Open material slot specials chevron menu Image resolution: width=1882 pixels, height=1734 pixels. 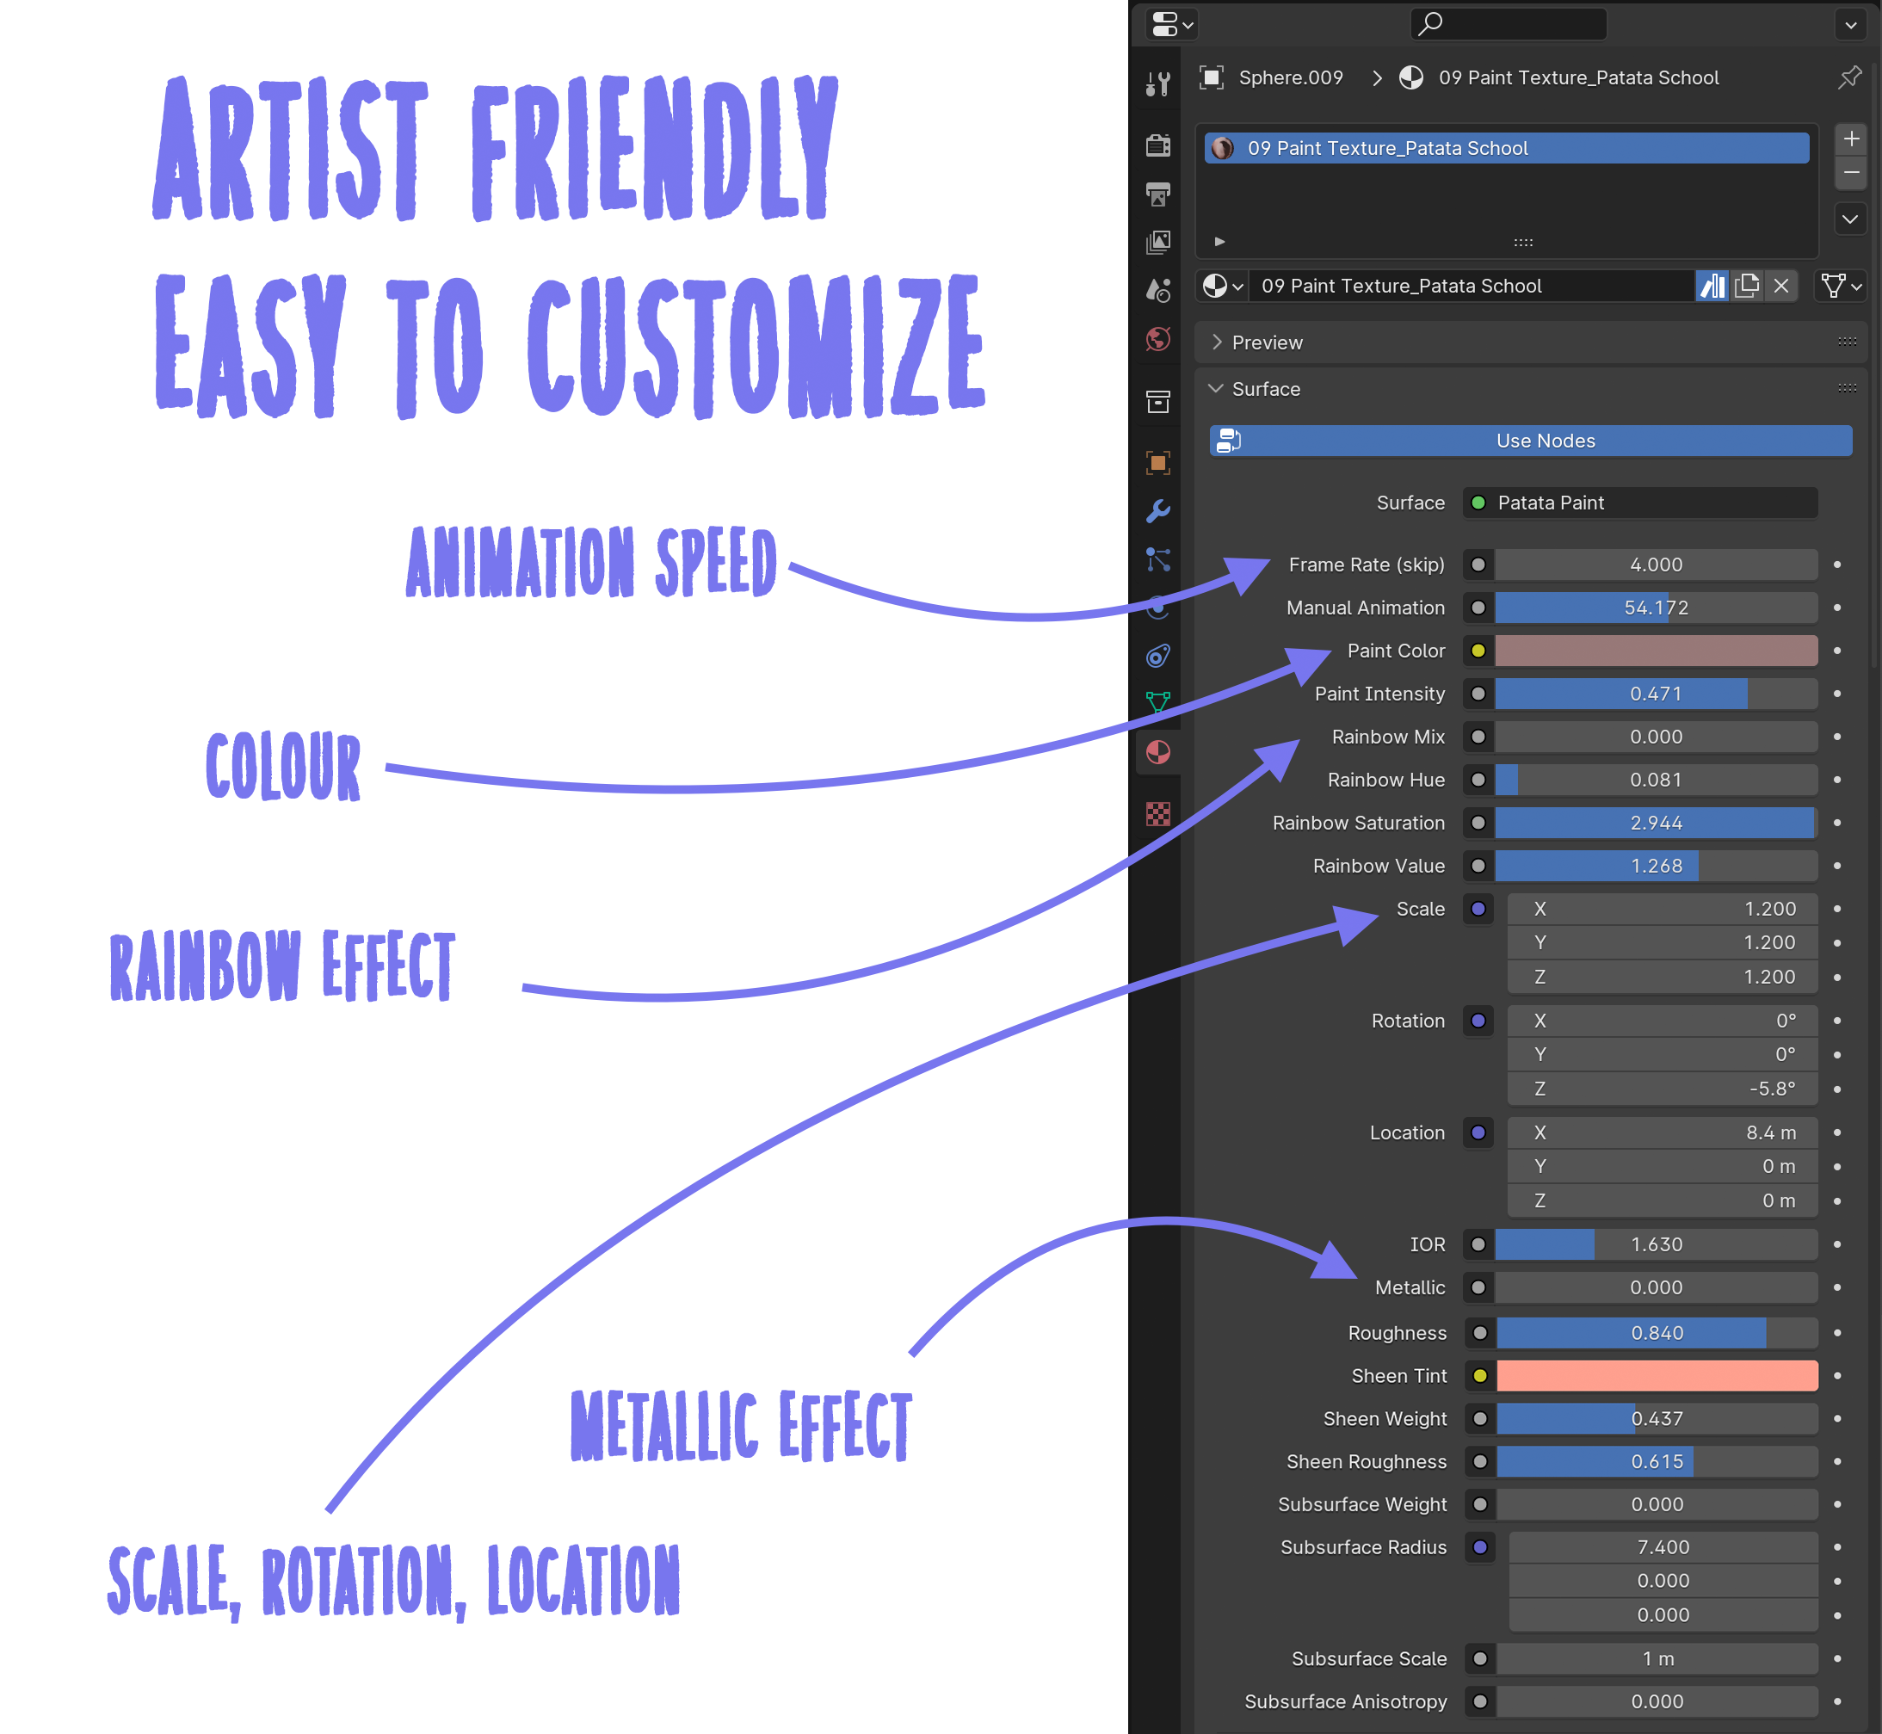1849,219
